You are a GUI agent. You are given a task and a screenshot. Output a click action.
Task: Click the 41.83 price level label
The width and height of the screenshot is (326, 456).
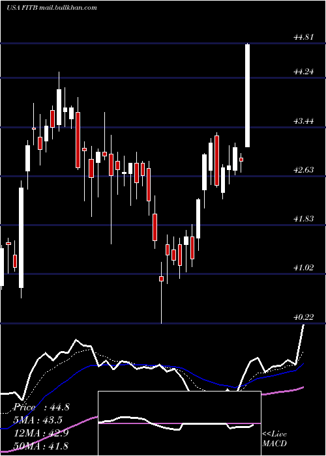[x=304, y=219]
